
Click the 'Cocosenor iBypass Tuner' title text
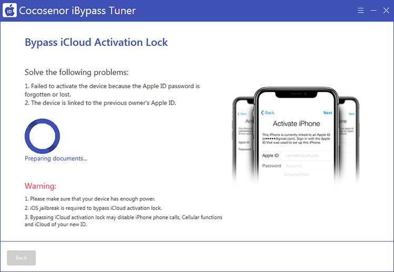coord(77,11)
